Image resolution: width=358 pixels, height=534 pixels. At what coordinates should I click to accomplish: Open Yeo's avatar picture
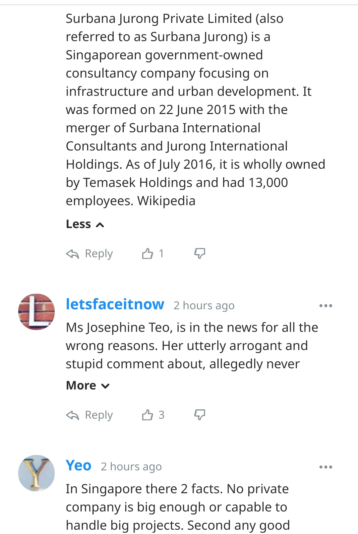tap(36, 473)
